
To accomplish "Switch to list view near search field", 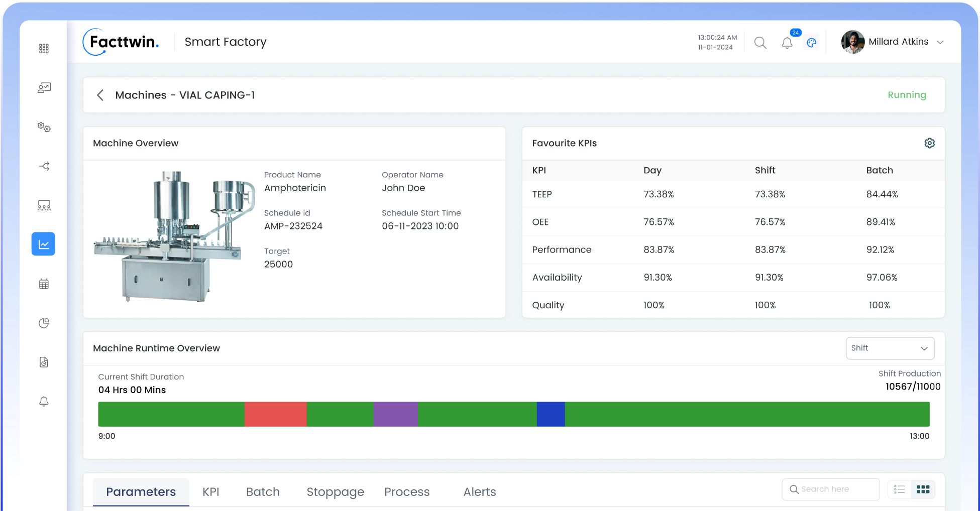I will click(x=899, y=489).
